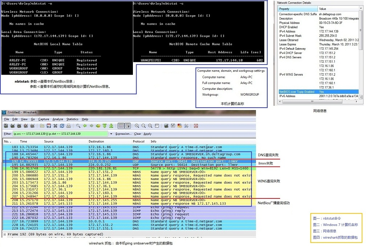Save the capture file with the floppy icon
The width and height of the screenshot is (366, 247).
[49, 126]
